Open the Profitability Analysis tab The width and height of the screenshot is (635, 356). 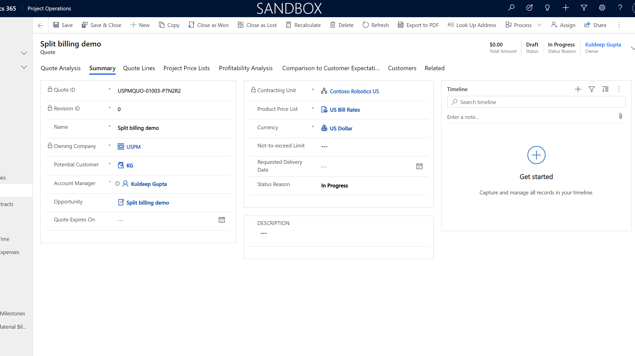point(246,68)
